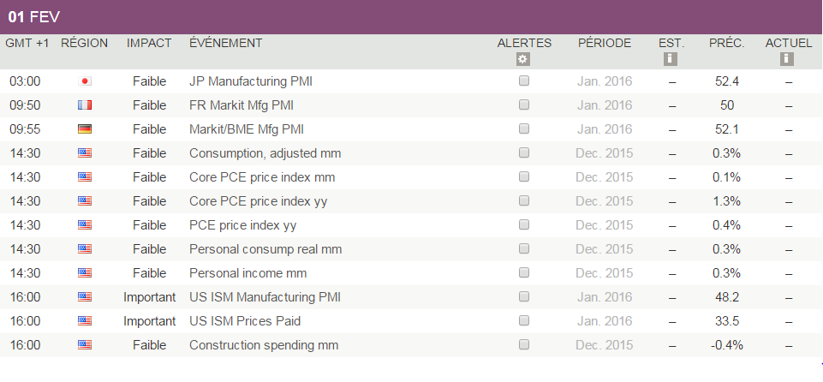Click the IMPACT column header
Viewport: 823px width, 382px height.
[149, 43]
